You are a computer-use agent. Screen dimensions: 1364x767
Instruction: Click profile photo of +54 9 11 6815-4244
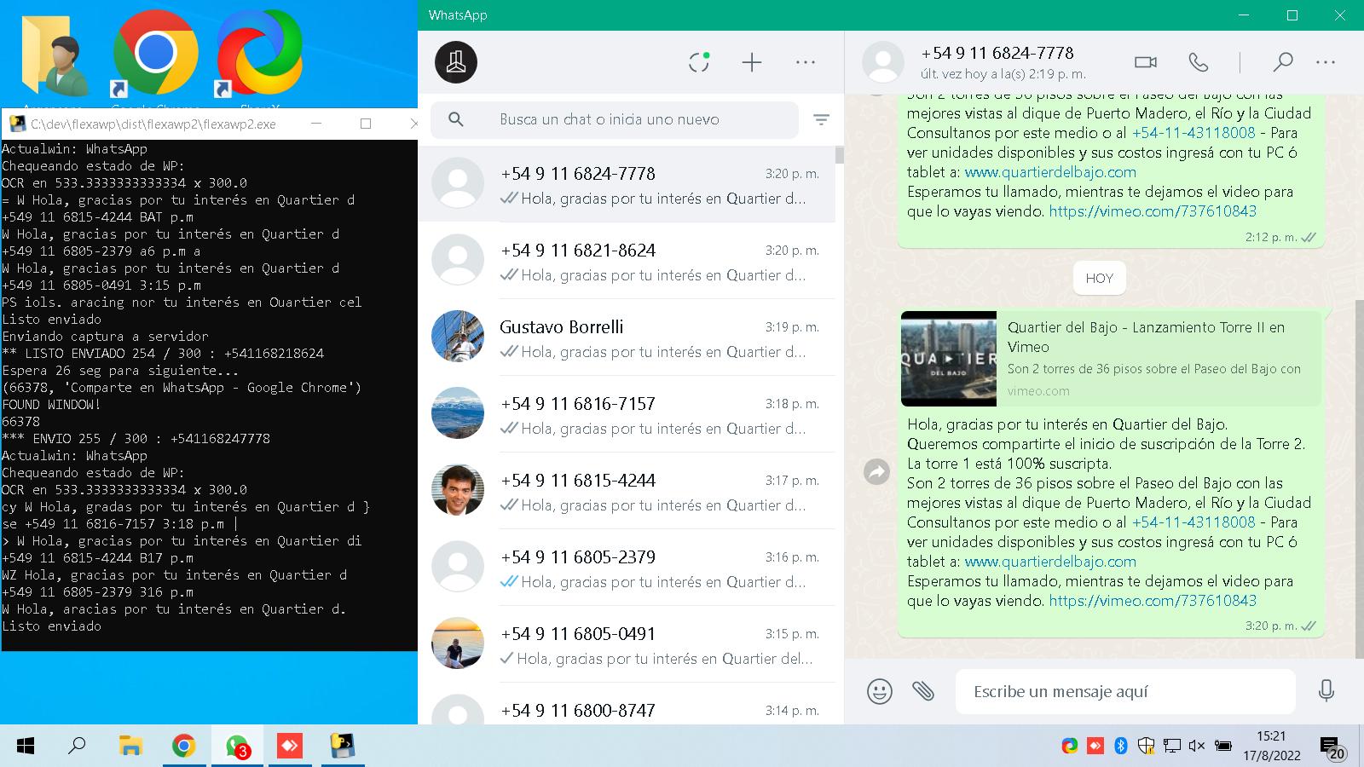[x=458, y=490]
